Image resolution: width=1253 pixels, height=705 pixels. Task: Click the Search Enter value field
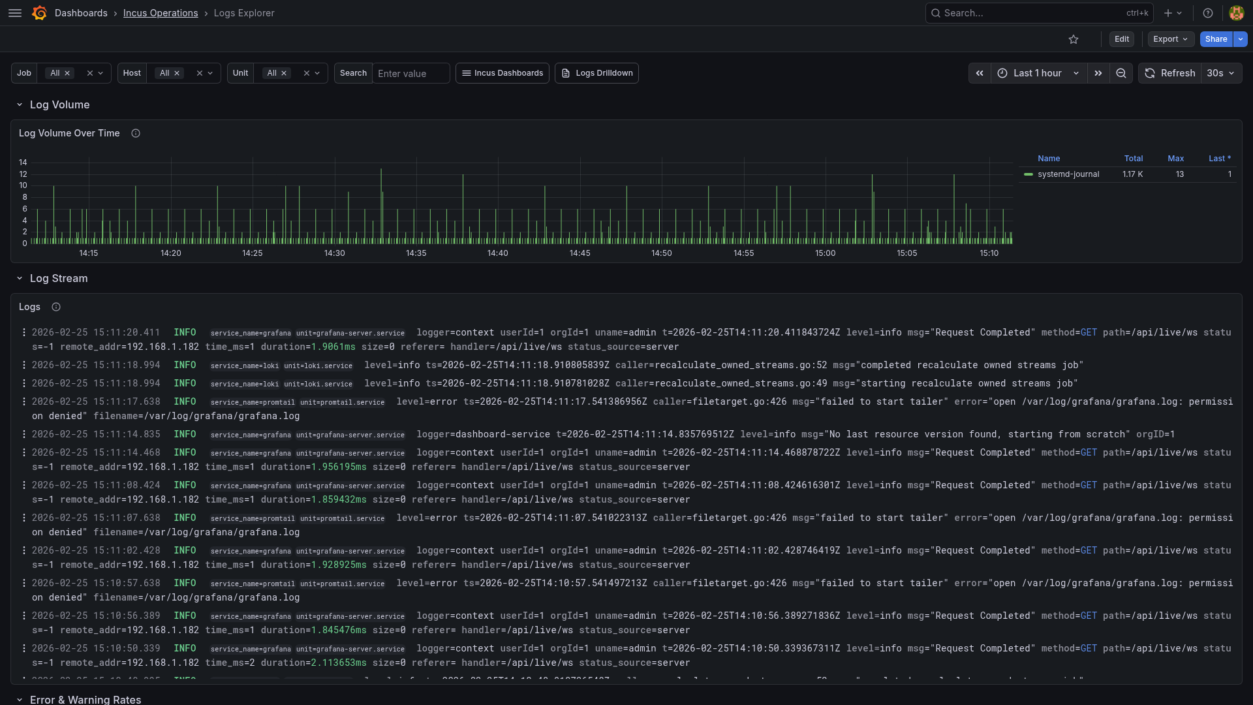pyautogui.click(x=411, y=74)
